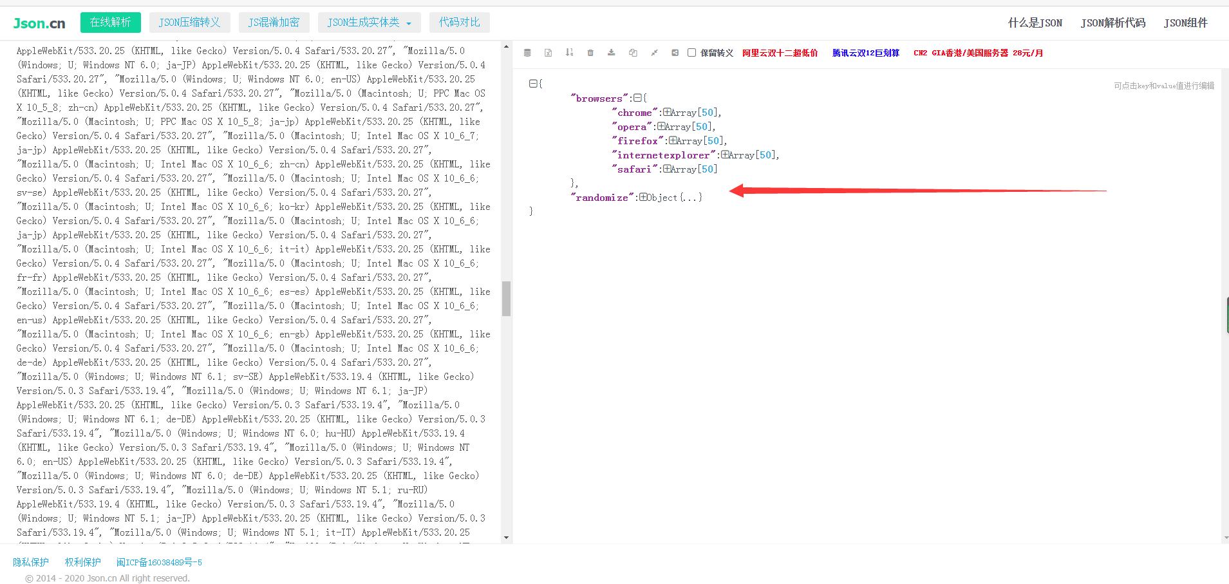Expand the "opera" array
The height and width of the screenshot is (584, 1229).
click(661, 126)
